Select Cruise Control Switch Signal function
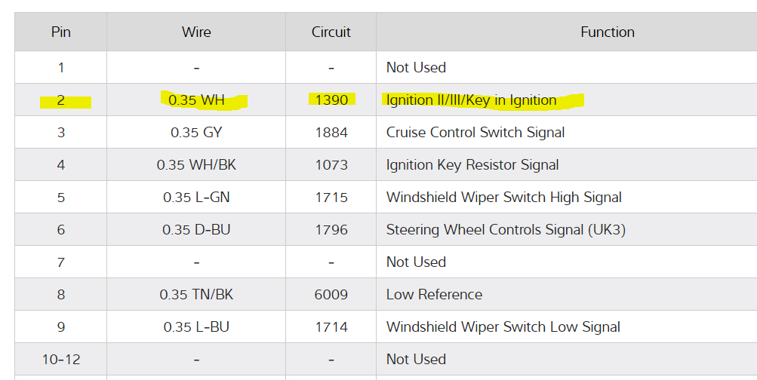This screenshot has width=757, height=380. (475, 133)
